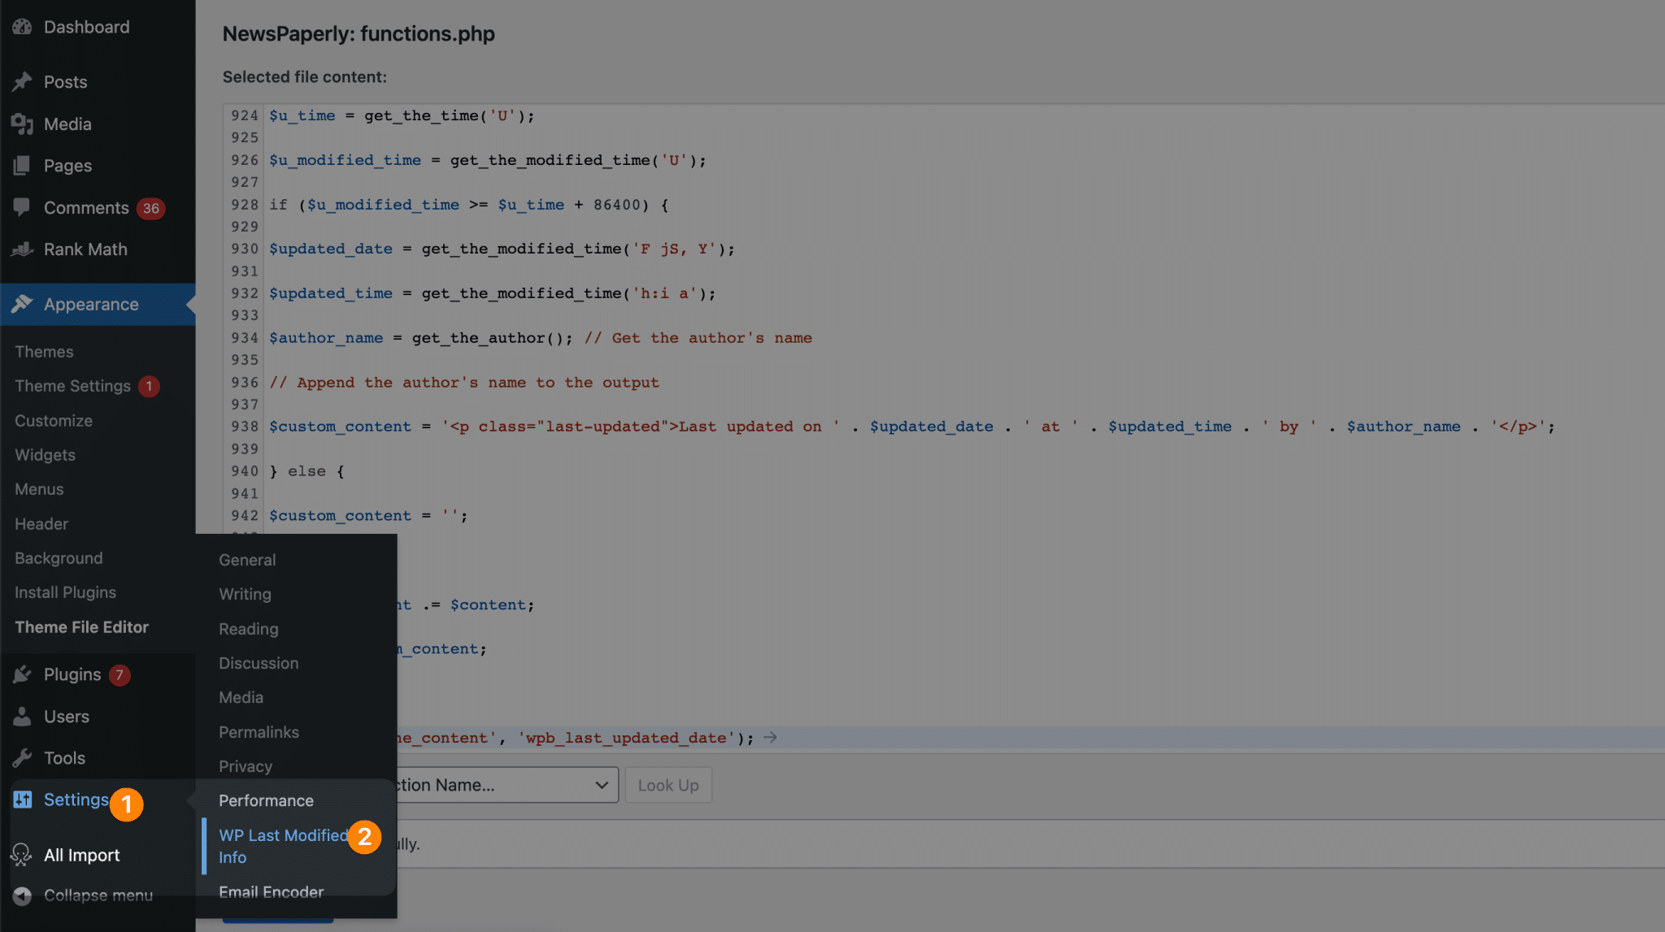The image size is (1665, 932).
Task: Go to Reading settings
Action: click(248, 628)
